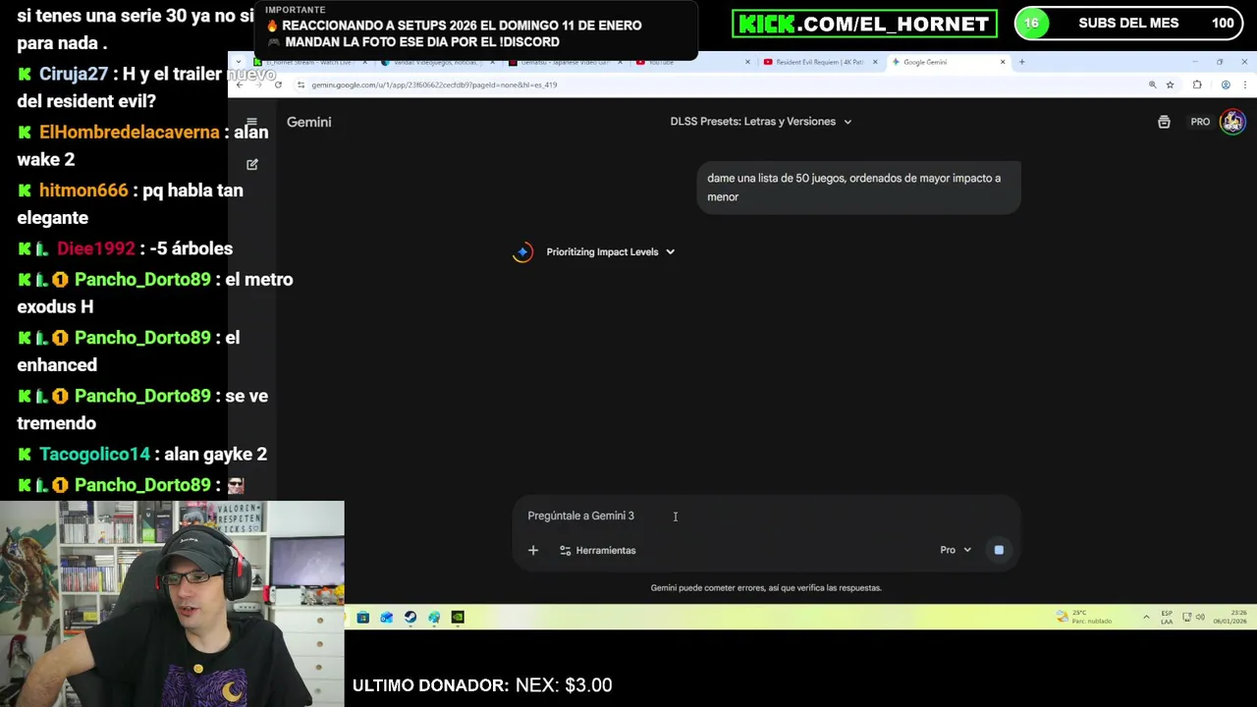The width and height of the screenshot is (1257, 707).
Task: Click the Gemini logo text
Action: pyautogui.click(x=309, y=122)
